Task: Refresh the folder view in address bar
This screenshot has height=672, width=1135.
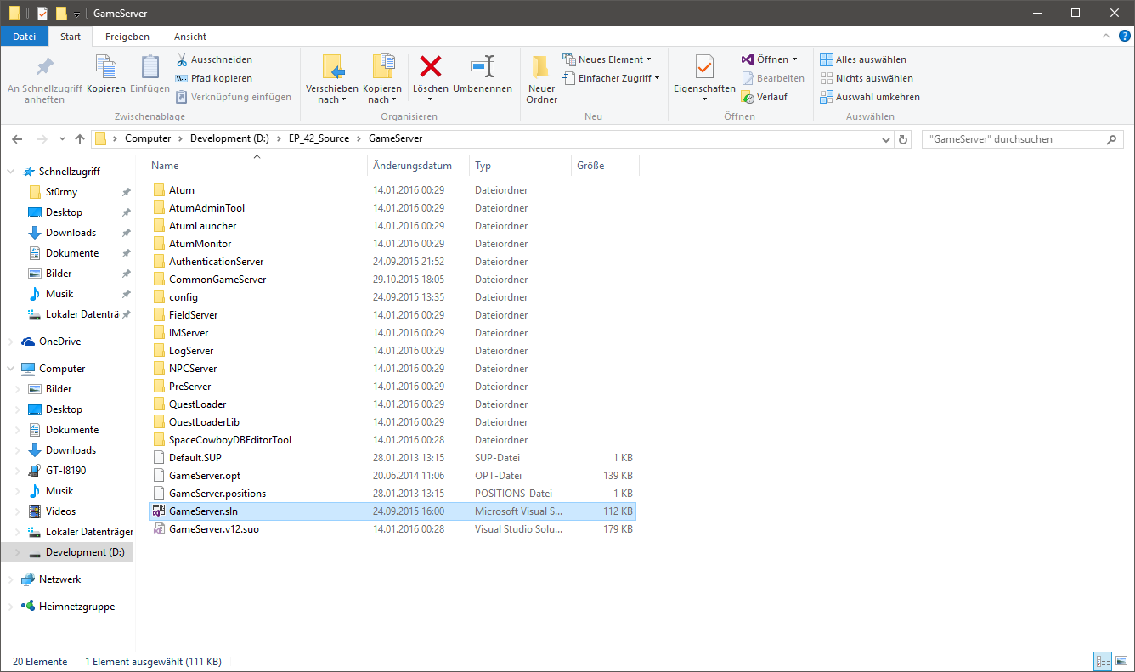Action: [903, 138]
